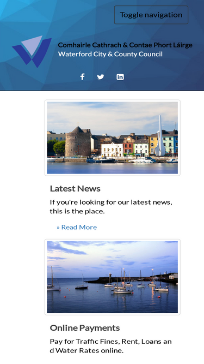The width and height of the screenshot is (204, 364).
Task: Open the harbour sailboats photo
Action: tap(113, 277)
